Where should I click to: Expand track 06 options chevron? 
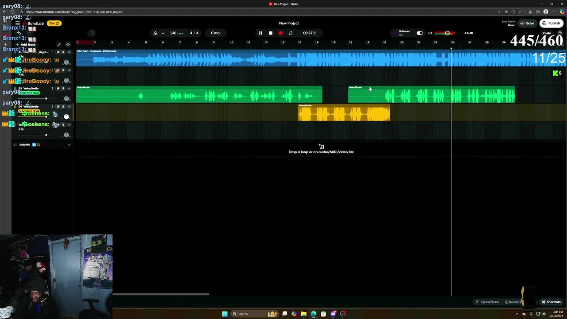[69, 125]
